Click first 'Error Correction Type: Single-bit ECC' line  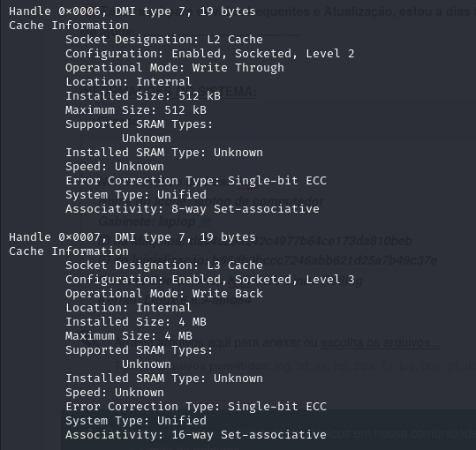pos(196,181)
